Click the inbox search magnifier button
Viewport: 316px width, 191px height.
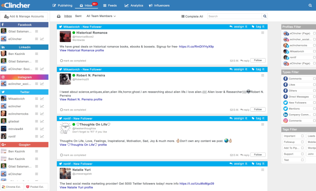click(265, 16)
